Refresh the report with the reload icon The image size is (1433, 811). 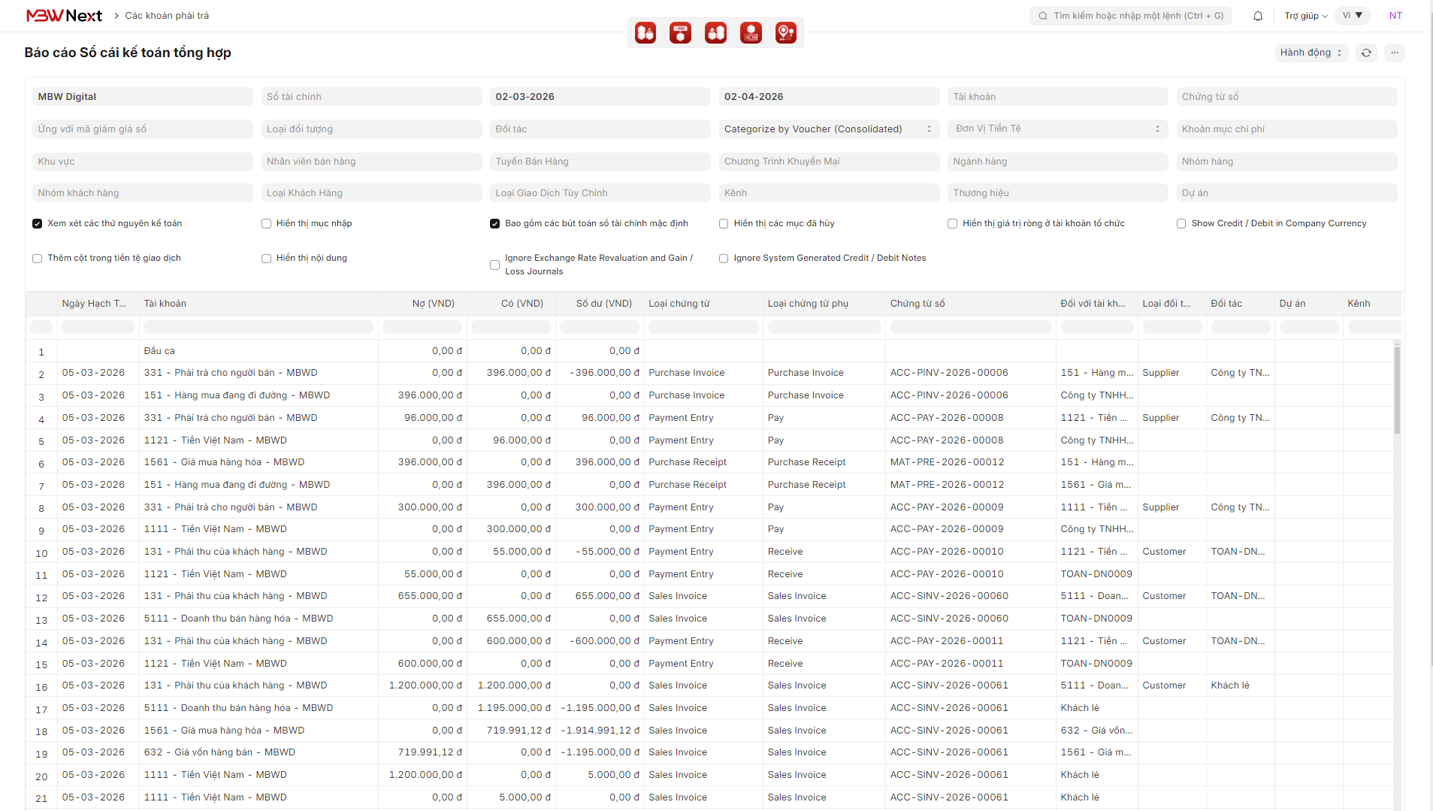1366,53
